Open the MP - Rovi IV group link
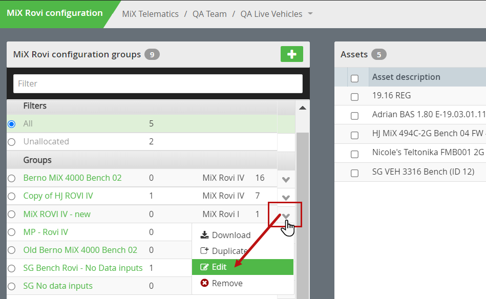Screen dimensions: 486x299 click(46, 232)
